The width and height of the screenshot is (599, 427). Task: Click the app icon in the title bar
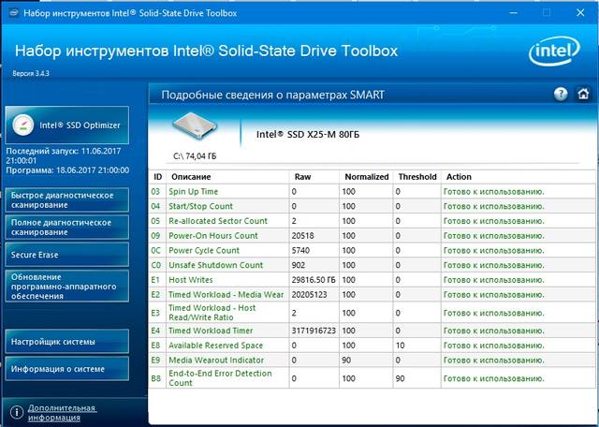point(13,13)
